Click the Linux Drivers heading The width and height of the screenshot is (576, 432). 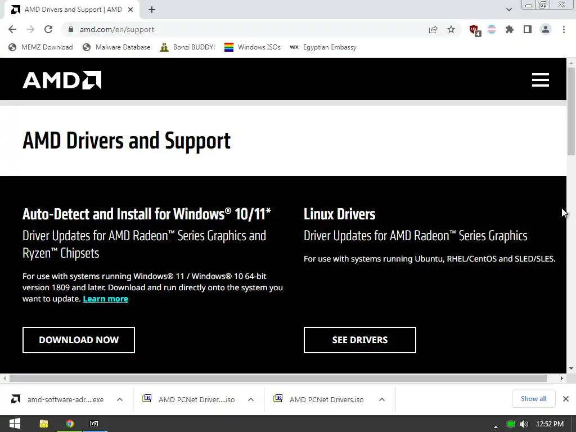[339, 214]
